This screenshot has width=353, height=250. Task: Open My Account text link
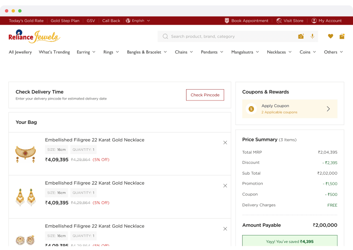[x=330, y=21]
